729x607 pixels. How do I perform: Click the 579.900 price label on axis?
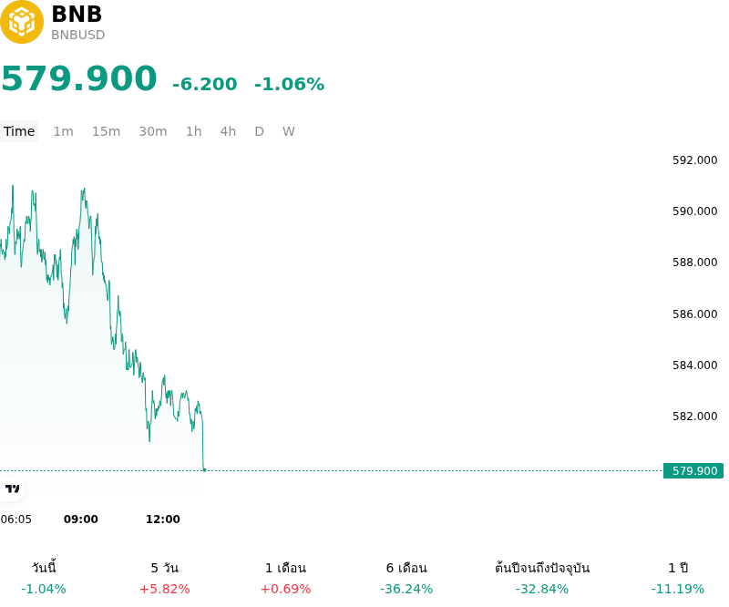(x=693, y=470)
